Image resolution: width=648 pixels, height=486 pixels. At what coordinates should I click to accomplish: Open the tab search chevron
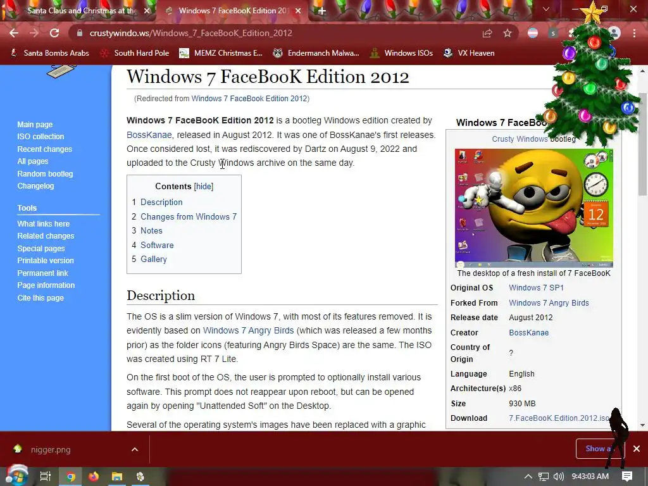point(546,9)
